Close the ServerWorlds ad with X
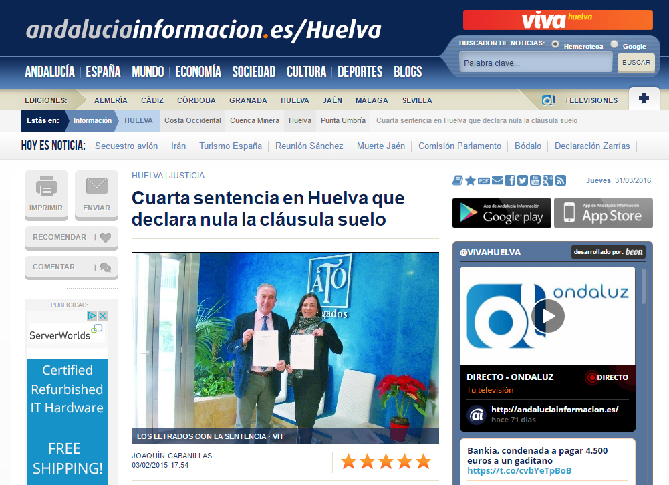 pyautogui.click(x=102, y=316)
